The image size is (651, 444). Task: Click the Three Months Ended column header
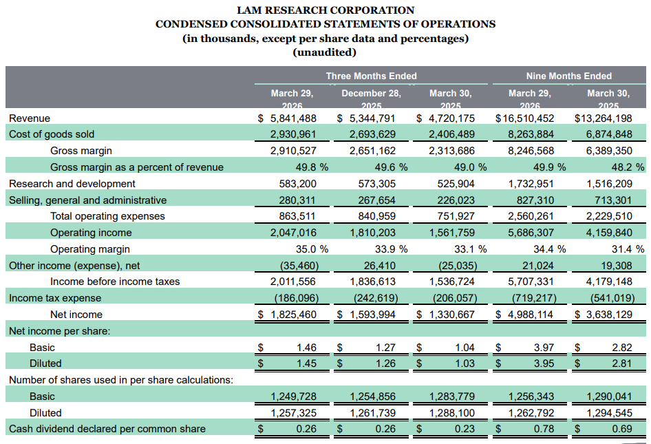pos(371,76)
